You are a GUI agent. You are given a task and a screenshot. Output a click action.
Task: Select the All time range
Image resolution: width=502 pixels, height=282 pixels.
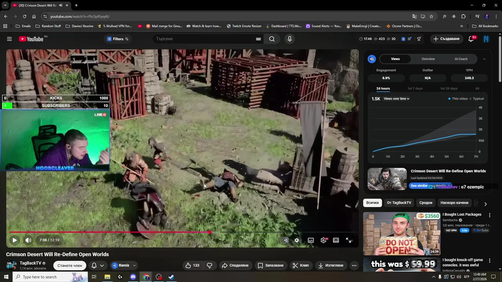click(477, 89)
